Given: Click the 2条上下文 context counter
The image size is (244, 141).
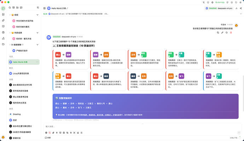Looking at the screenshot, I should tap(234, 138).
